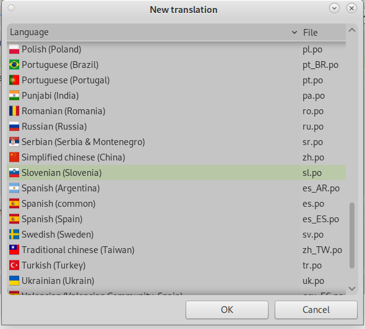This screenshot has width=365, height=329.
Task: Click the vertical scrollbar thumb
Action: coord(352,236)
